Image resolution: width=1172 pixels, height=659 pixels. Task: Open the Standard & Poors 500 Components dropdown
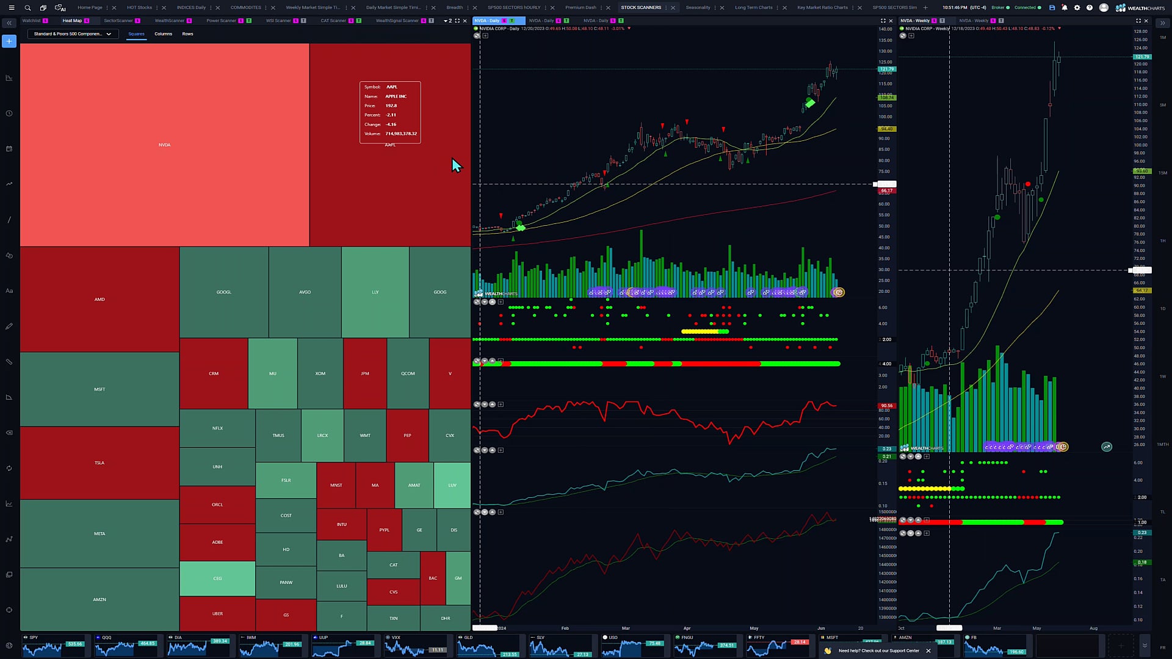pyautogui.click(x=72, y=34)
